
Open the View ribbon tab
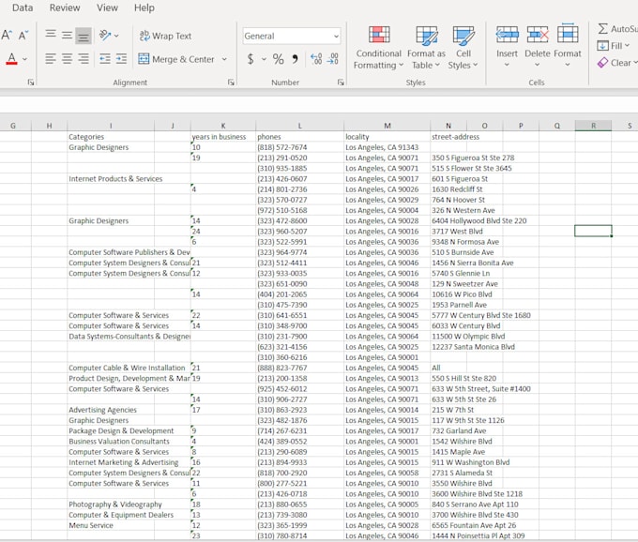107,8
